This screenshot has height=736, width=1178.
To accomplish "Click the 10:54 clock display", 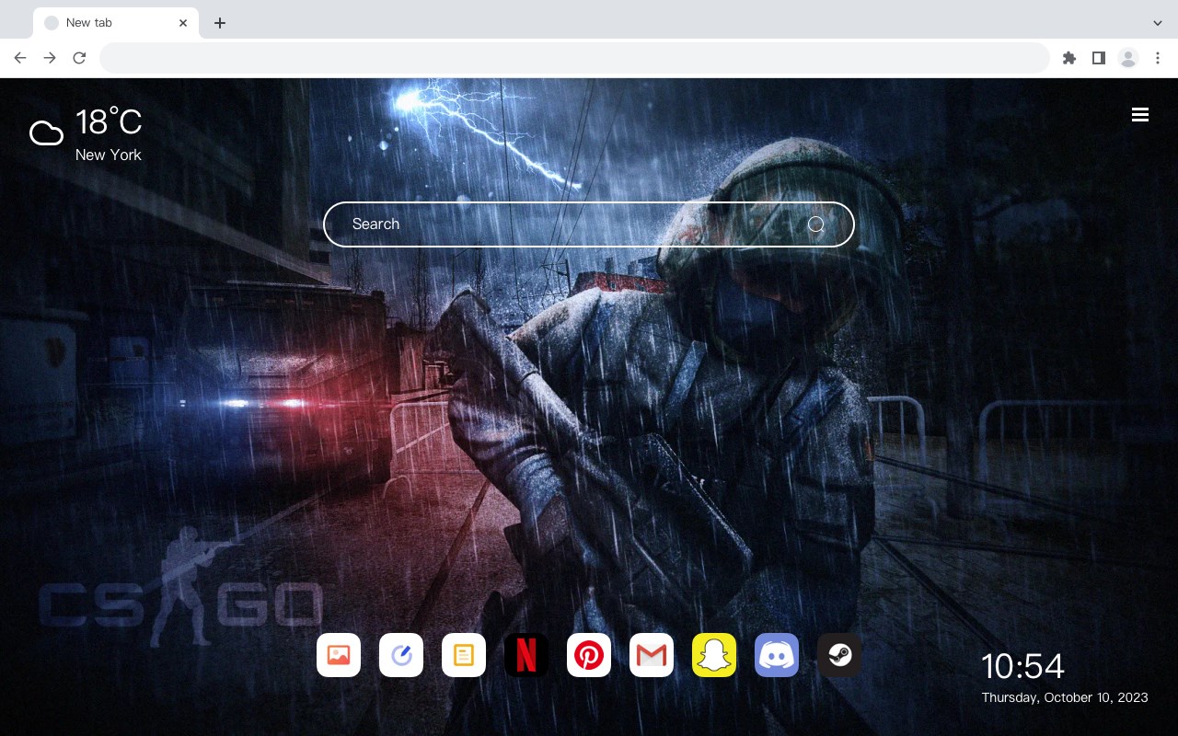I will coord(1022,666).
